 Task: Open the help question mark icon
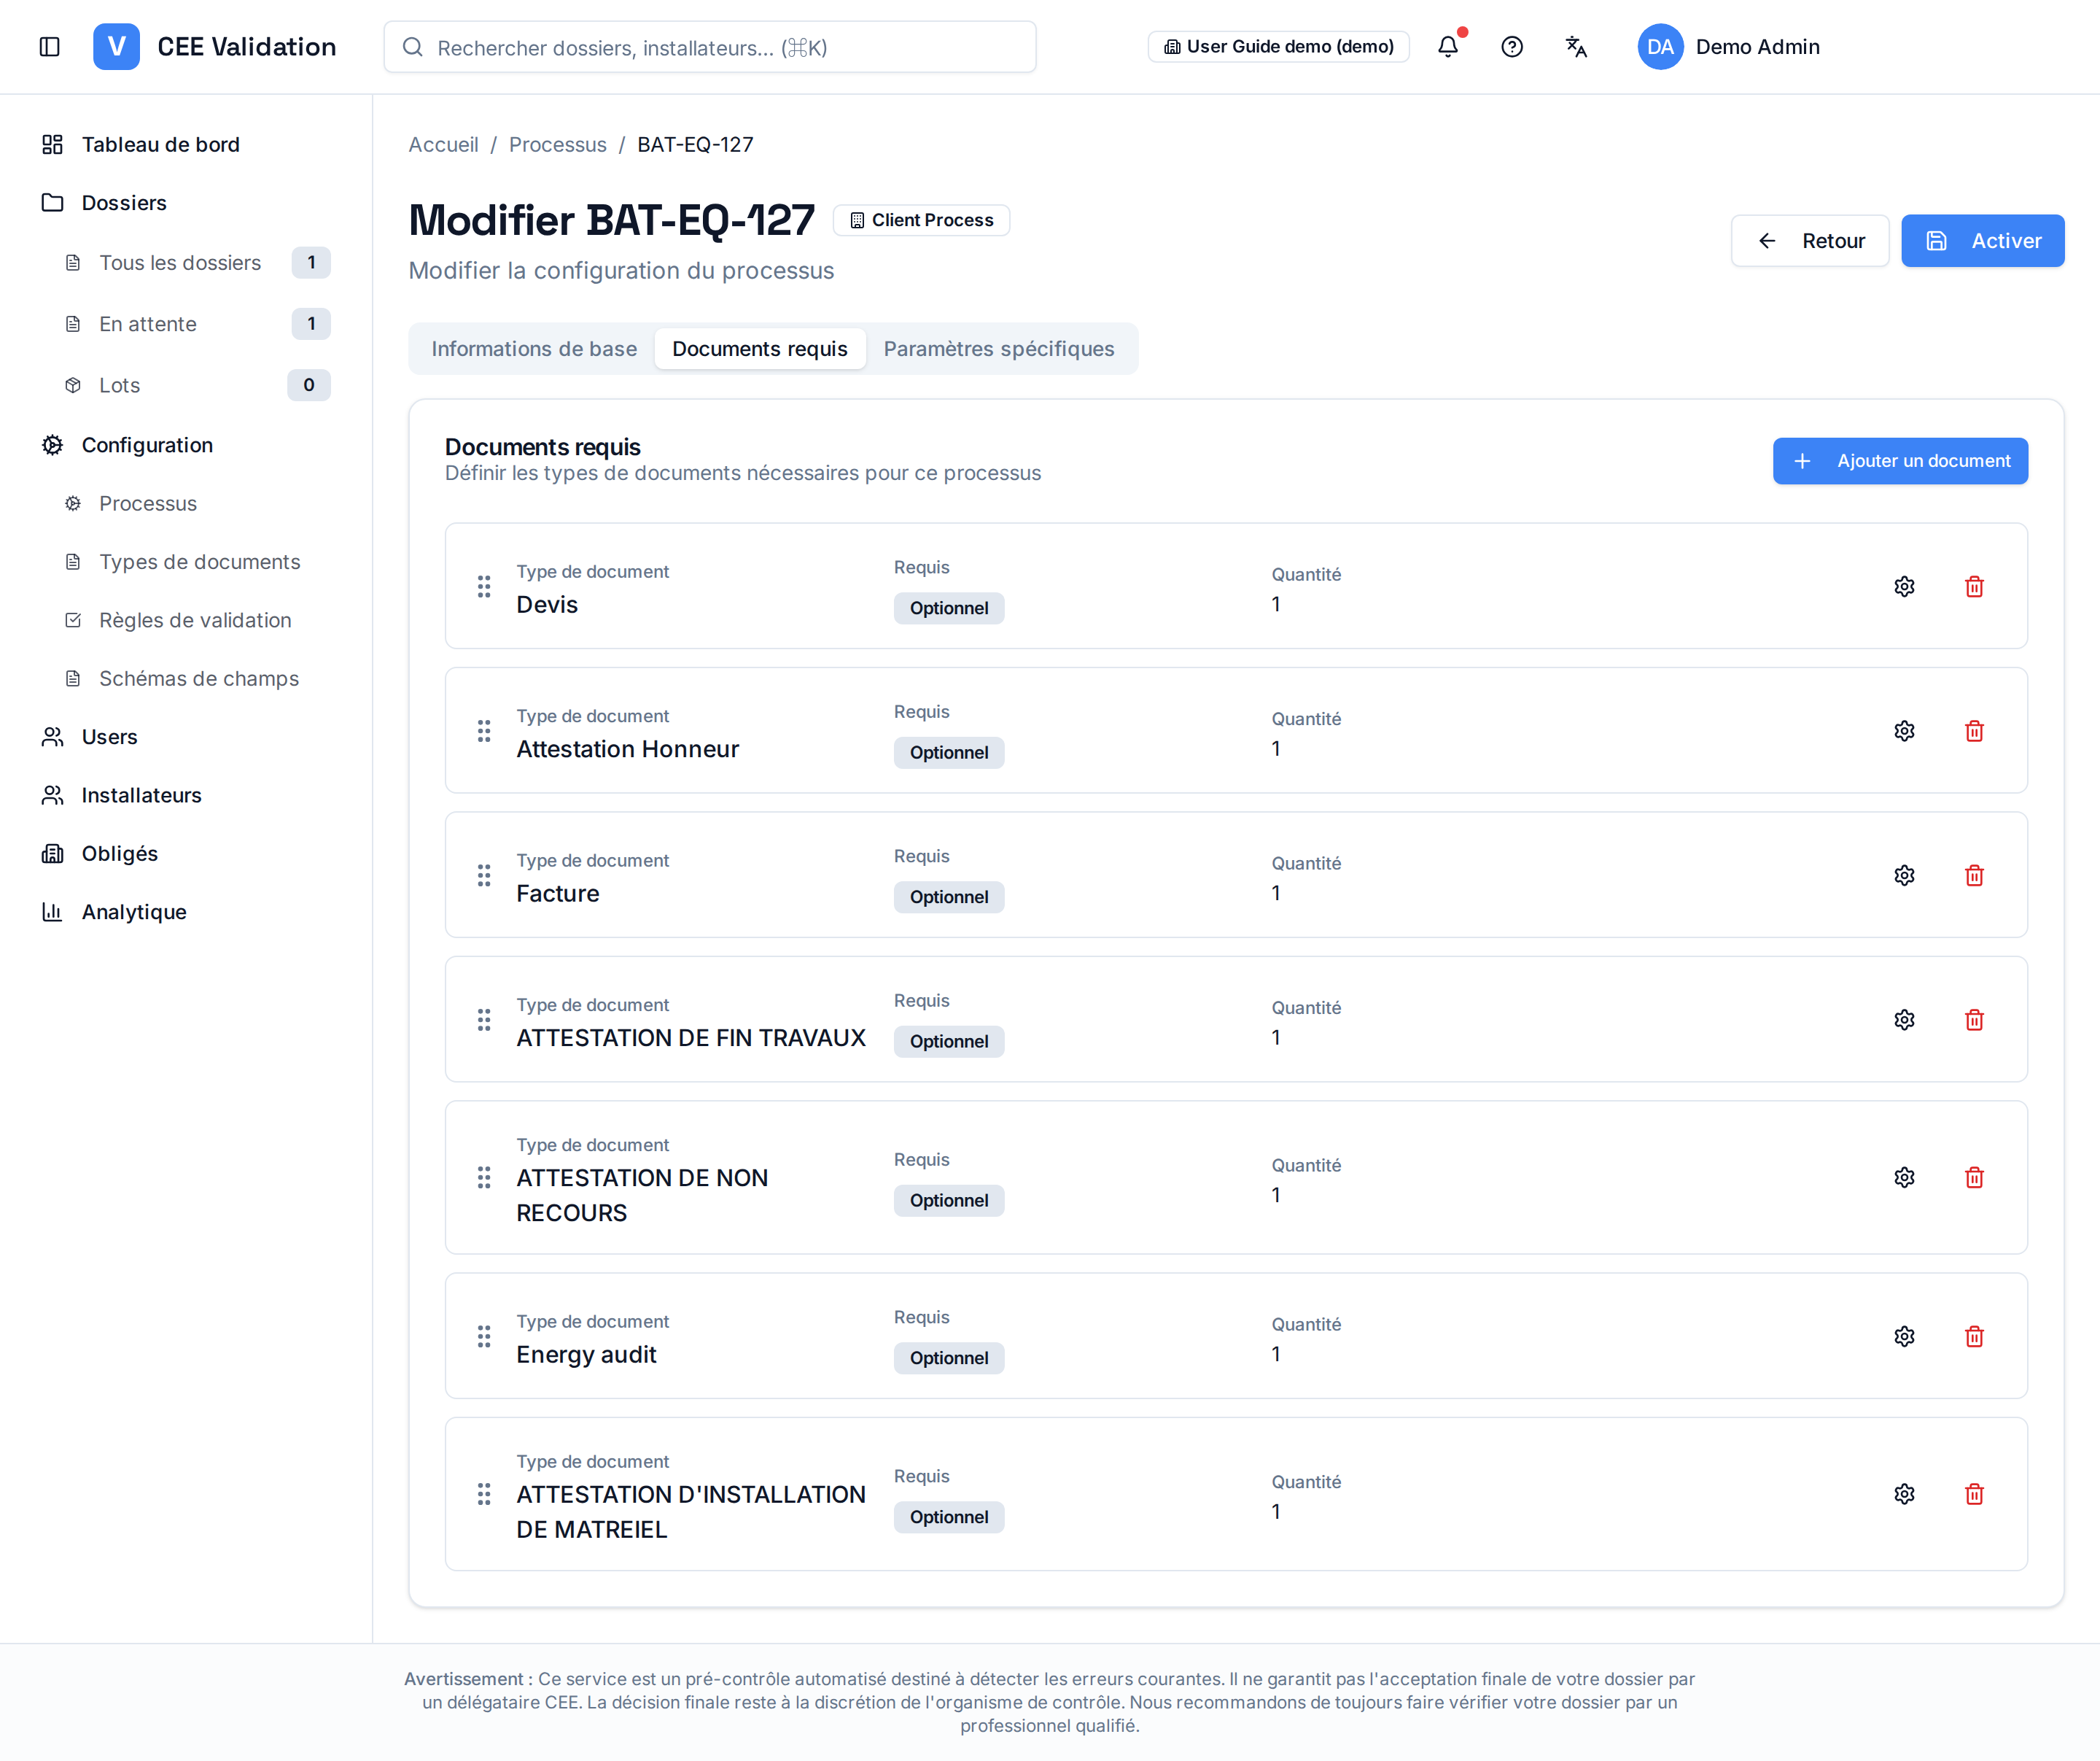coord(1512,47)
